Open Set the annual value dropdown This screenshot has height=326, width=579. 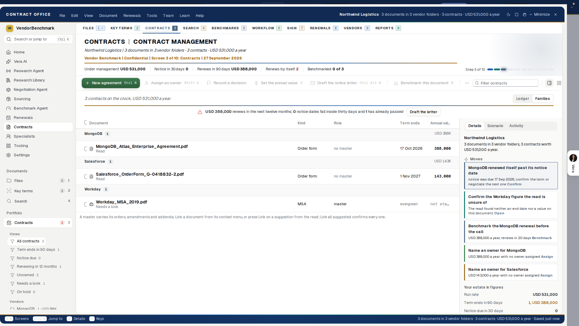278,83
